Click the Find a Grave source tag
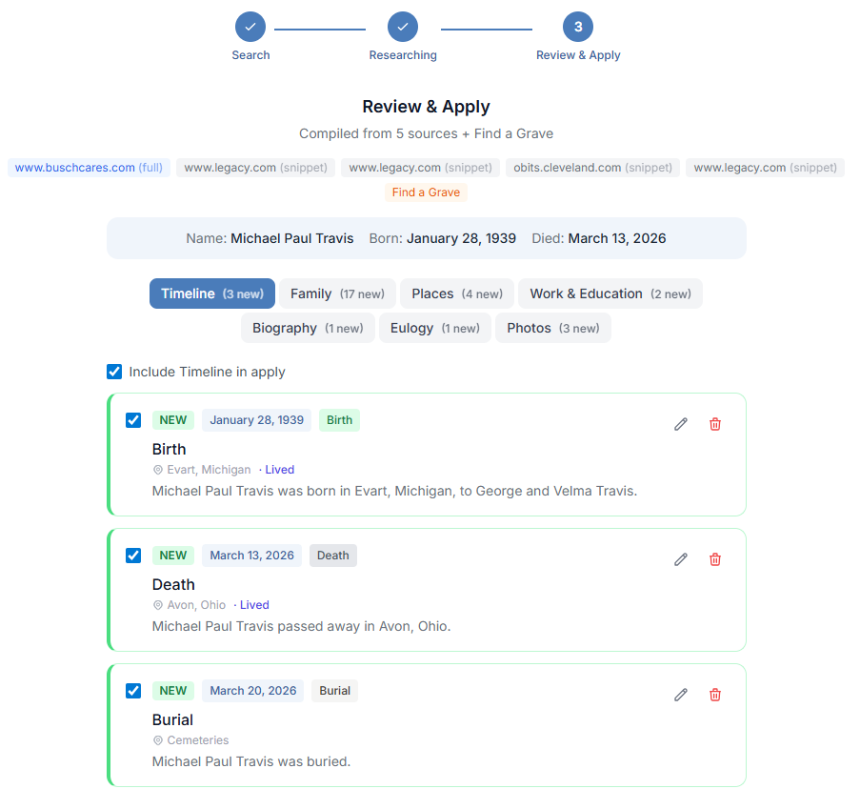860x789 pixels. [x=426, y=192]
